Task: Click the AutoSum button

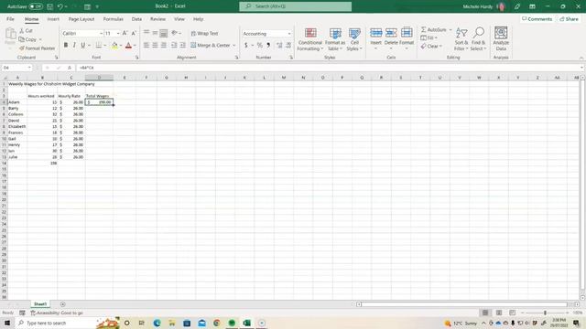Action: [433, 29]
